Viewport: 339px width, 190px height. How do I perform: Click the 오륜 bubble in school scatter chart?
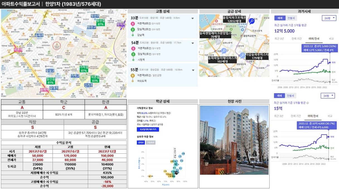coord(183,153)
